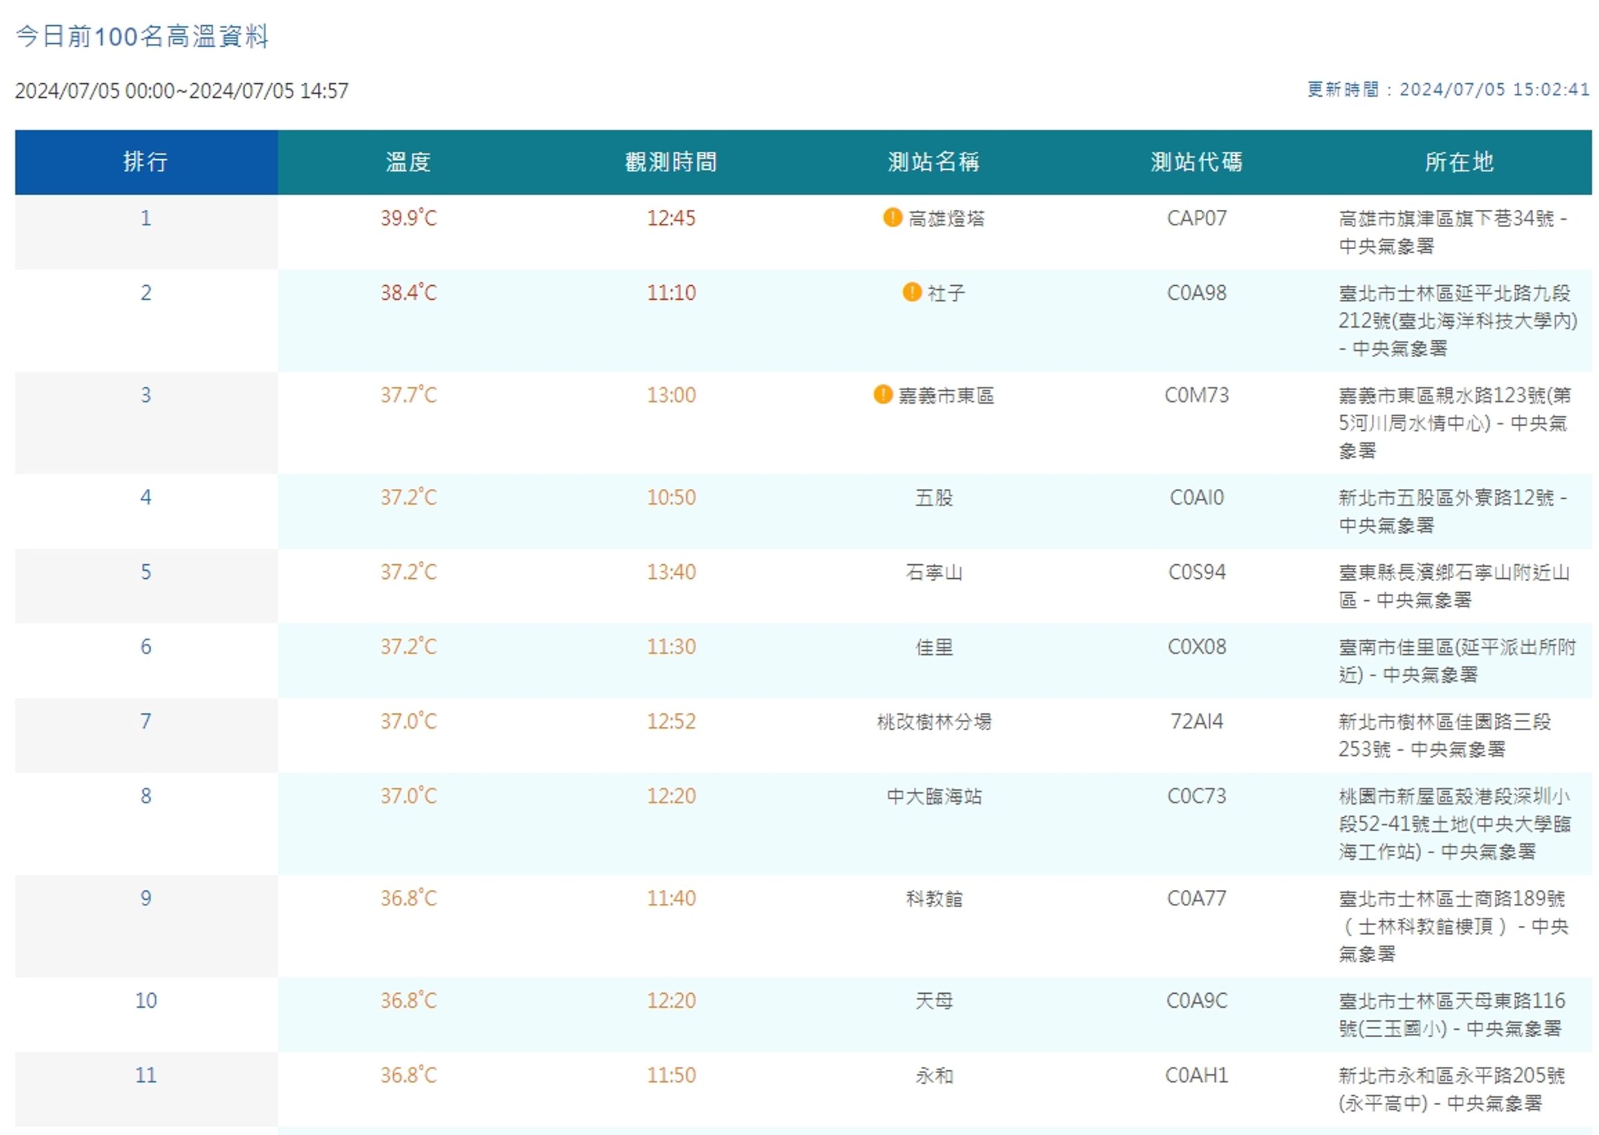Image resolution: width=1599 pixels, height=1135 pixels.
Task: Select the 永和 station name
Action: 933,1076
